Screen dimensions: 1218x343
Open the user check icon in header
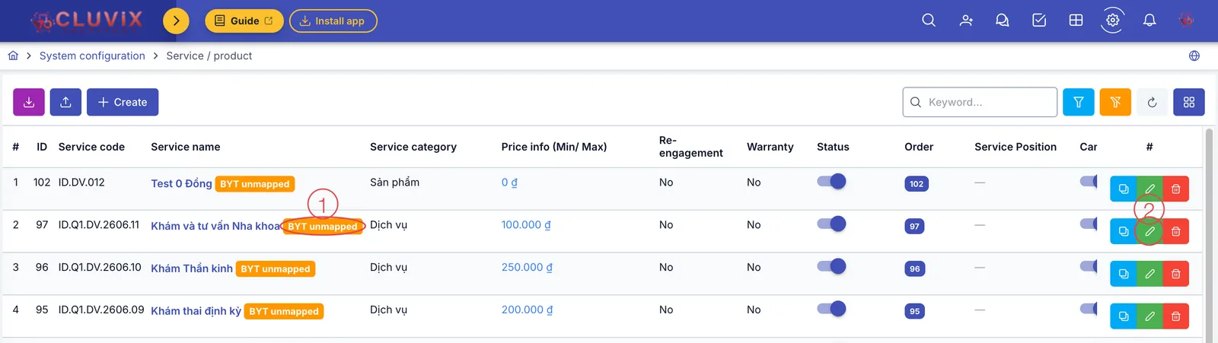click(966, 21)
